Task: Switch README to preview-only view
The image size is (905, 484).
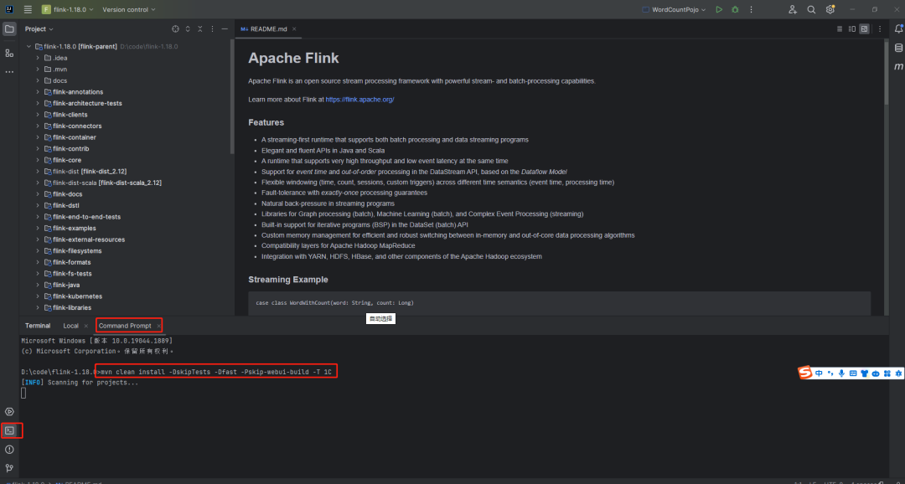Action: [864, 28]
